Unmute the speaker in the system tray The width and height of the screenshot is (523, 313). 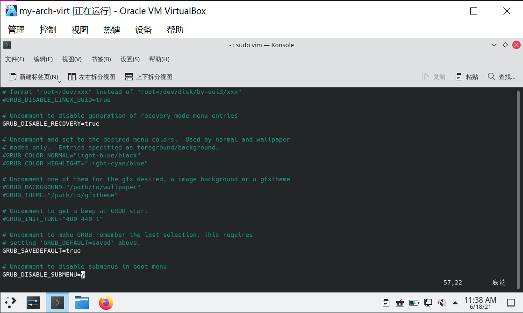441,303
